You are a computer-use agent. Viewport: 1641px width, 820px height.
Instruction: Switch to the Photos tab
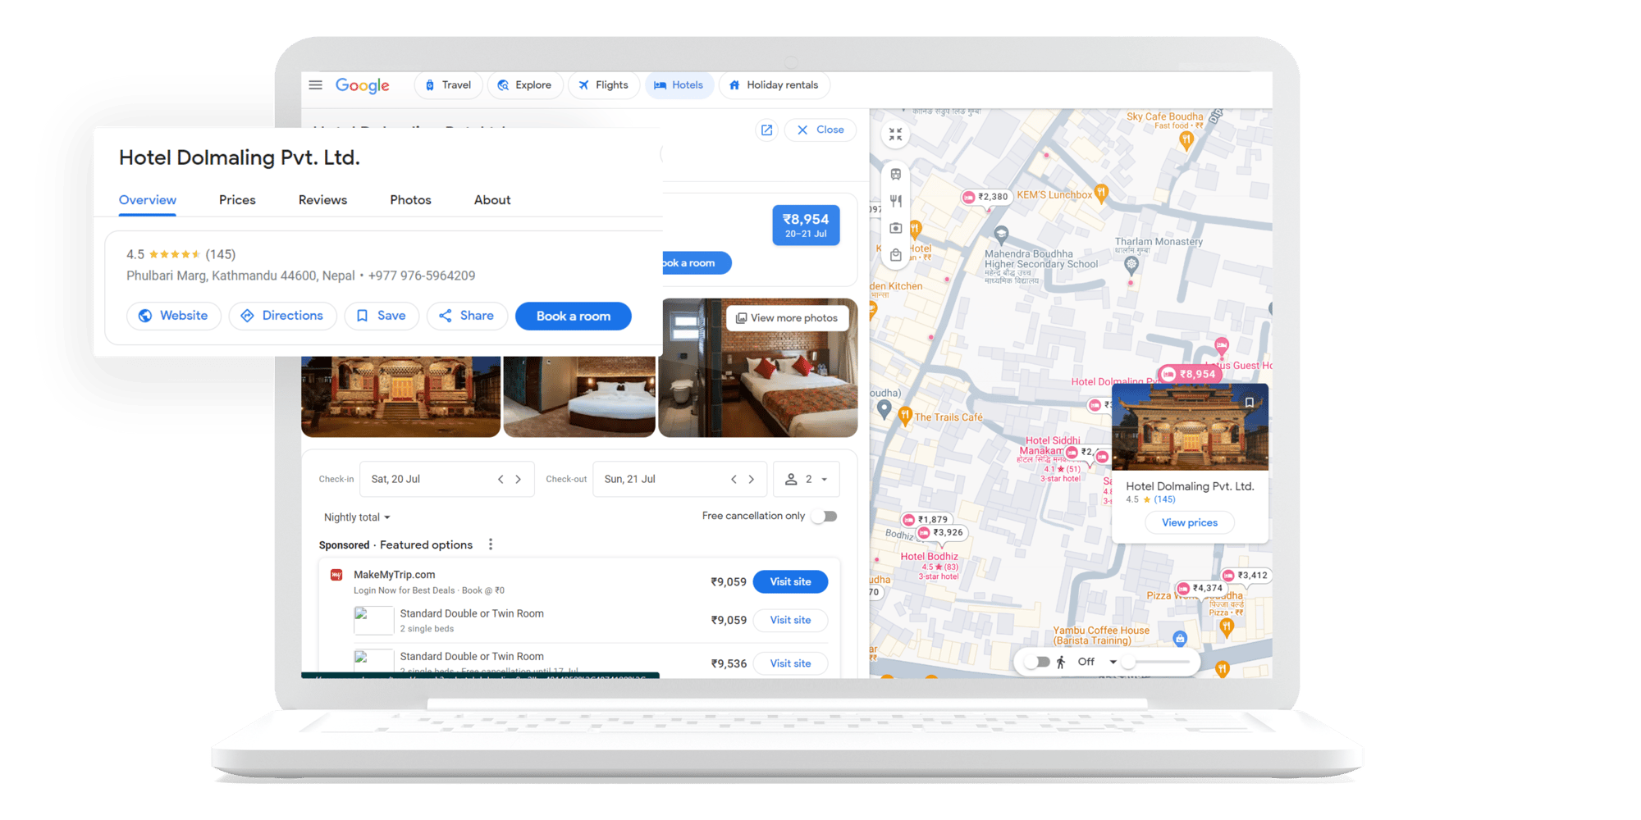(410, 200)
